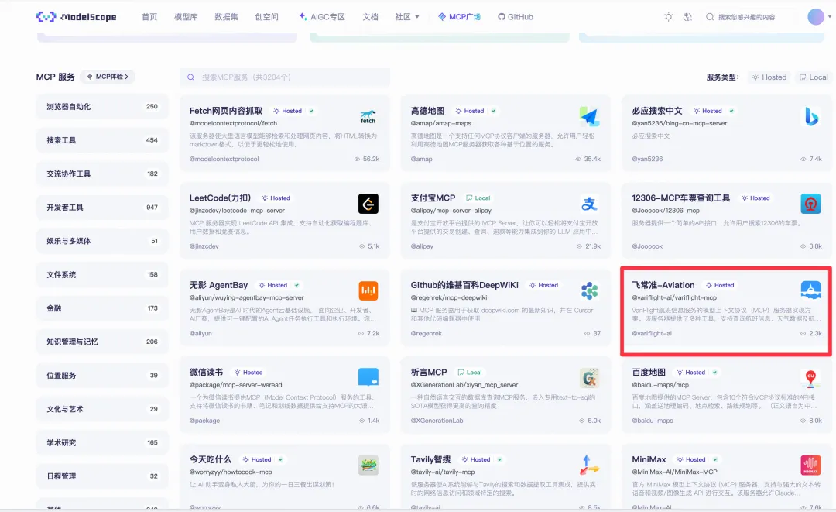Open the 高德地图 service title

[x=427, y=111]
